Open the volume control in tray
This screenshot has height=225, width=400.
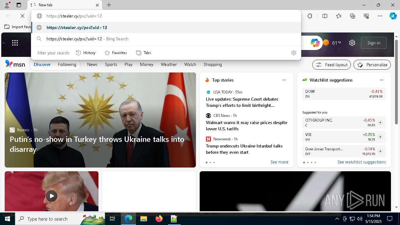(359, 219)
